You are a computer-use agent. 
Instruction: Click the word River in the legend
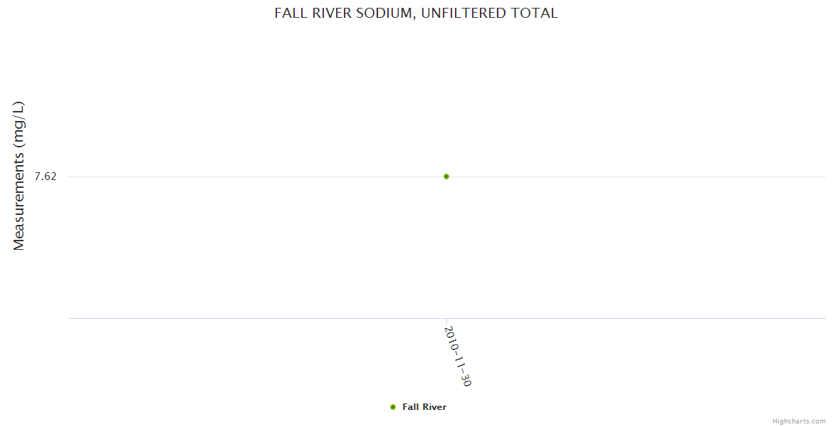(434, 407)
